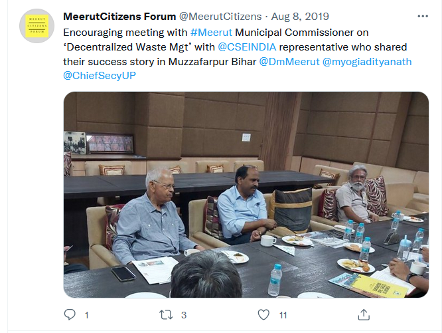The image size is (442, 333).
Task: Click the retweet count number 3
Action: coord(184,315)
